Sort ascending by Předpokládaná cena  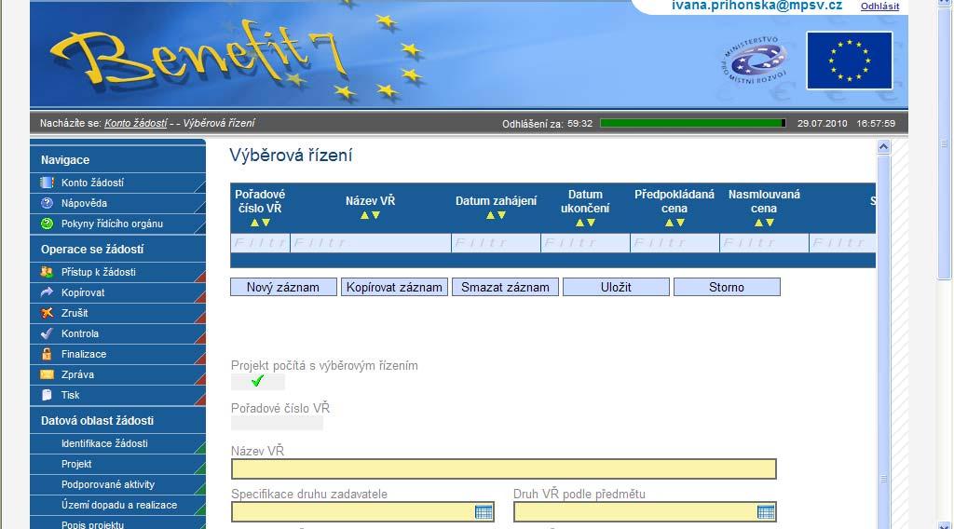(x=669, y=223)
